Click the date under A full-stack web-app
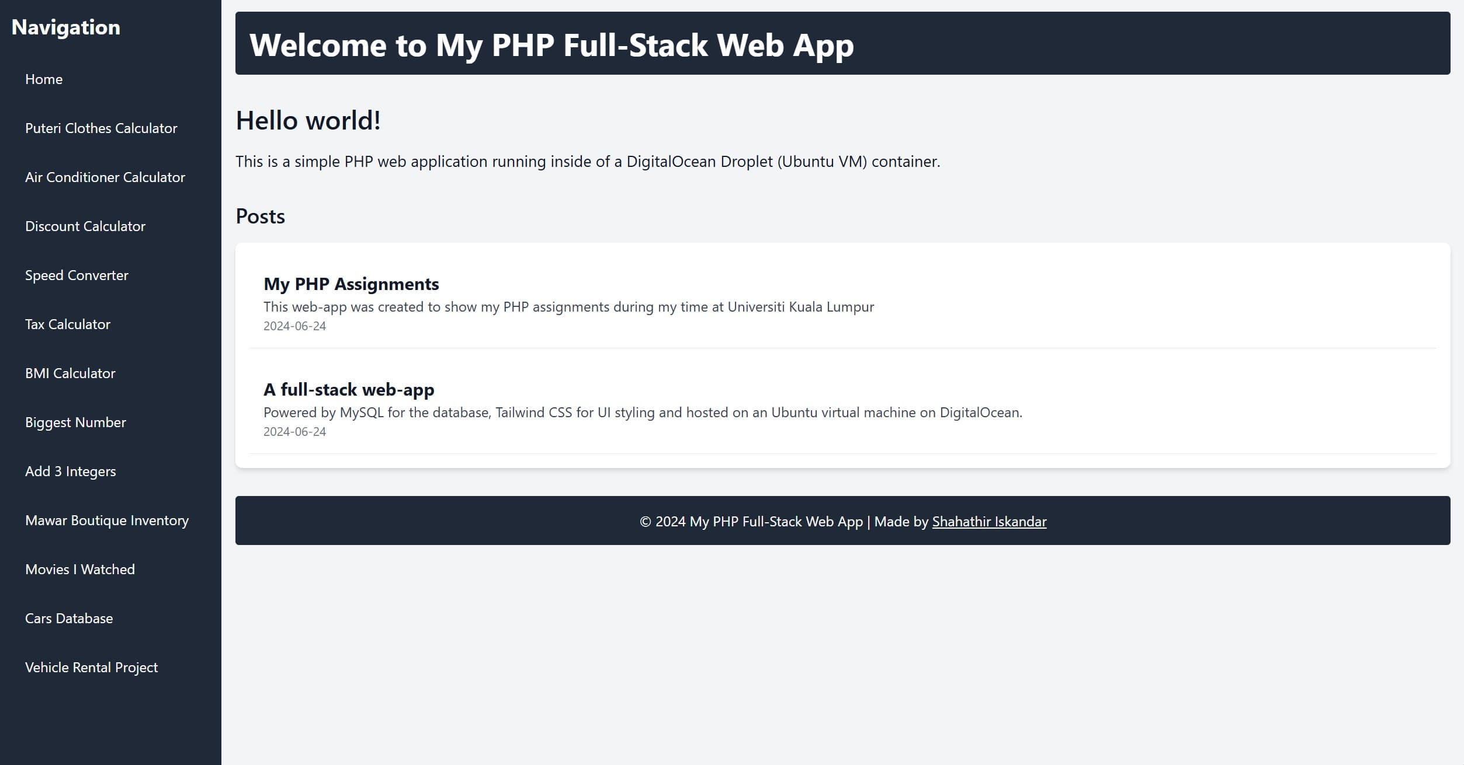Screen dimensions: 1464x765 pos(294,432)
